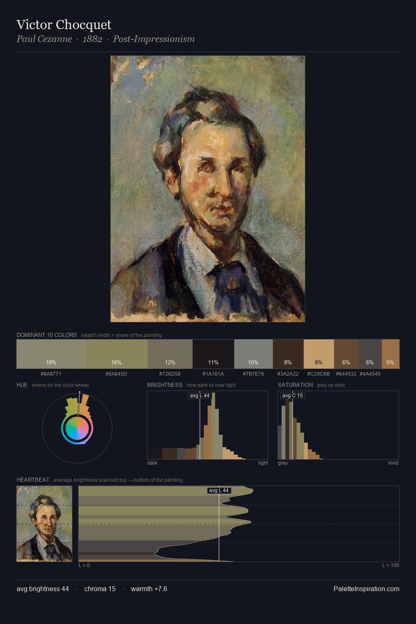Image resolution: width=416 pixels, height=624 pixels.
Task: Click the 'L = 0' heartbeat axis label
Action: 84,565
